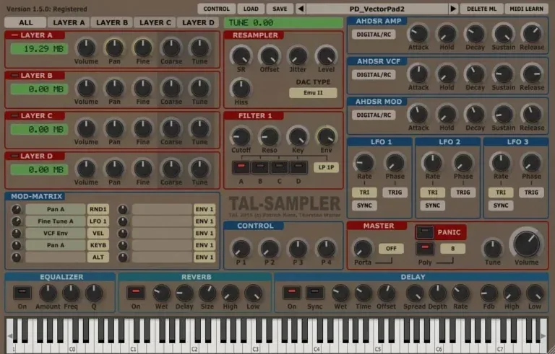The width and height of the screenshot is (555, 354).
Task: Click the AHDSR VCF Decay knob
Action: coord(475,74)
